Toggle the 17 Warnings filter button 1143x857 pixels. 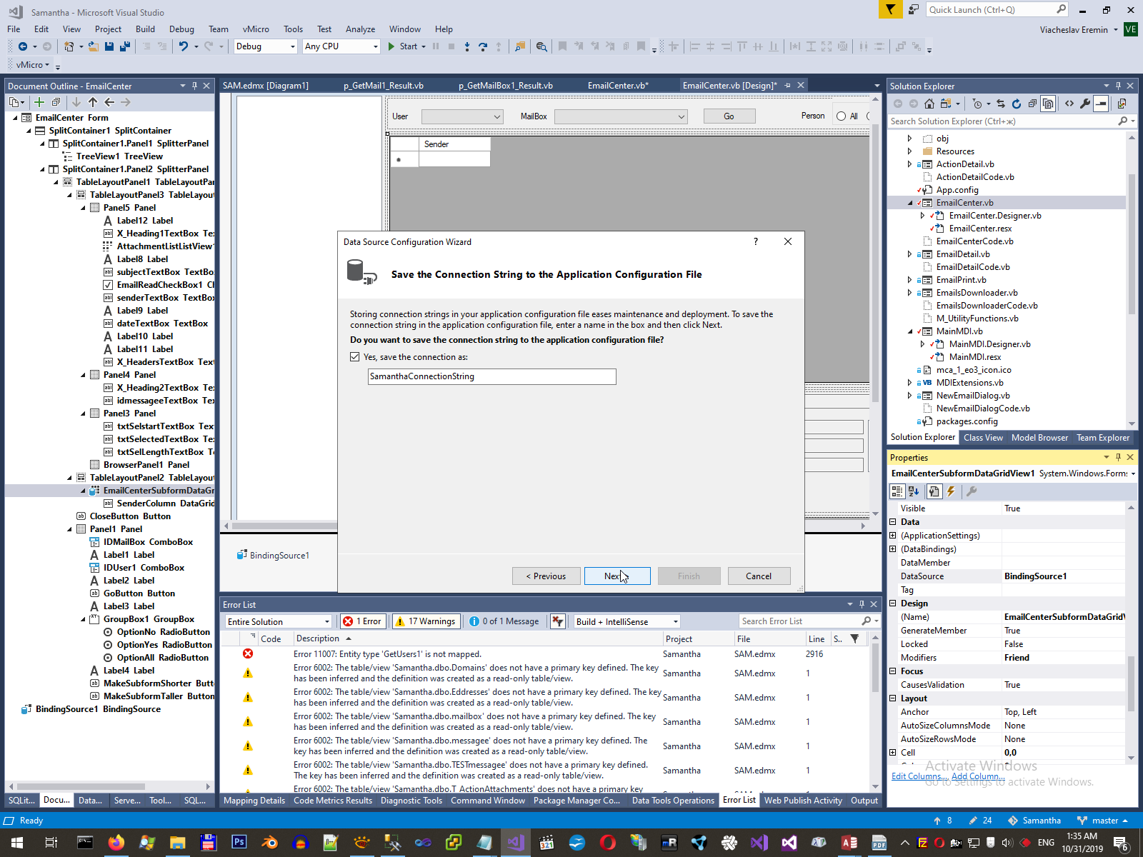pos(426,621)
